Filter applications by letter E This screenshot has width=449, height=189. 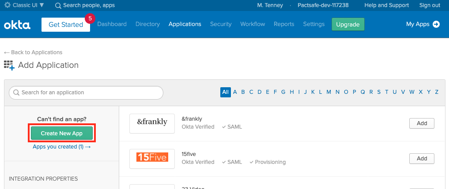tap(268, 92)
